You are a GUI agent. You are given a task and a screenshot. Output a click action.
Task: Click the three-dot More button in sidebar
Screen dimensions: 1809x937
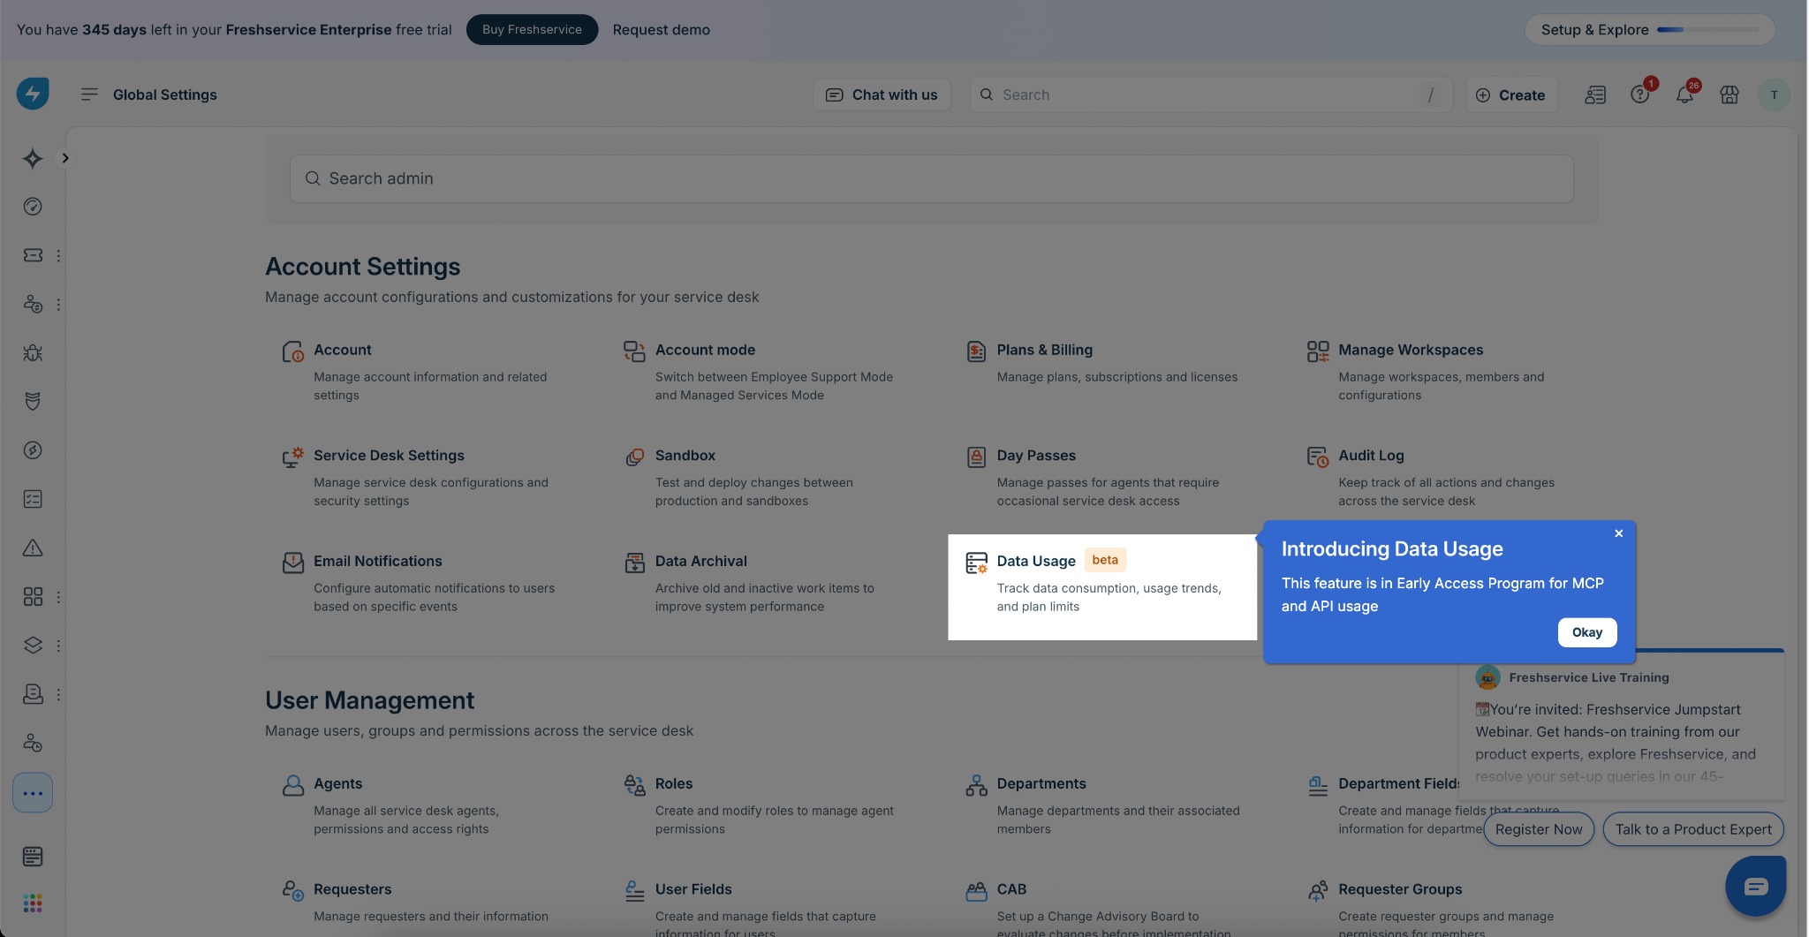[x=33, y=793]
